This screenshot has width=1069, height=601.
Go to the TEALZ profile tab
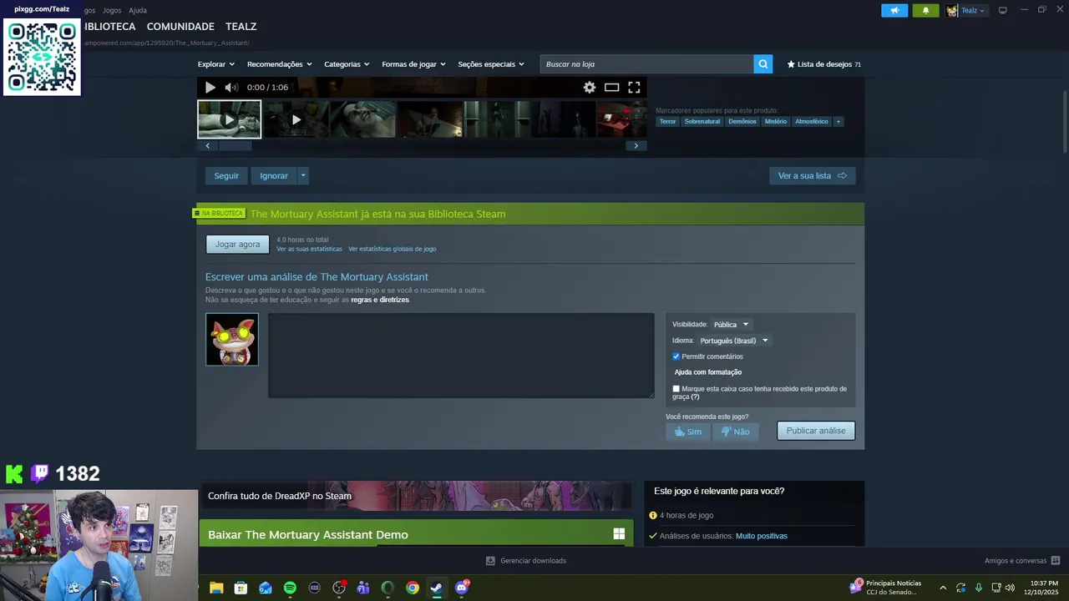241,27
